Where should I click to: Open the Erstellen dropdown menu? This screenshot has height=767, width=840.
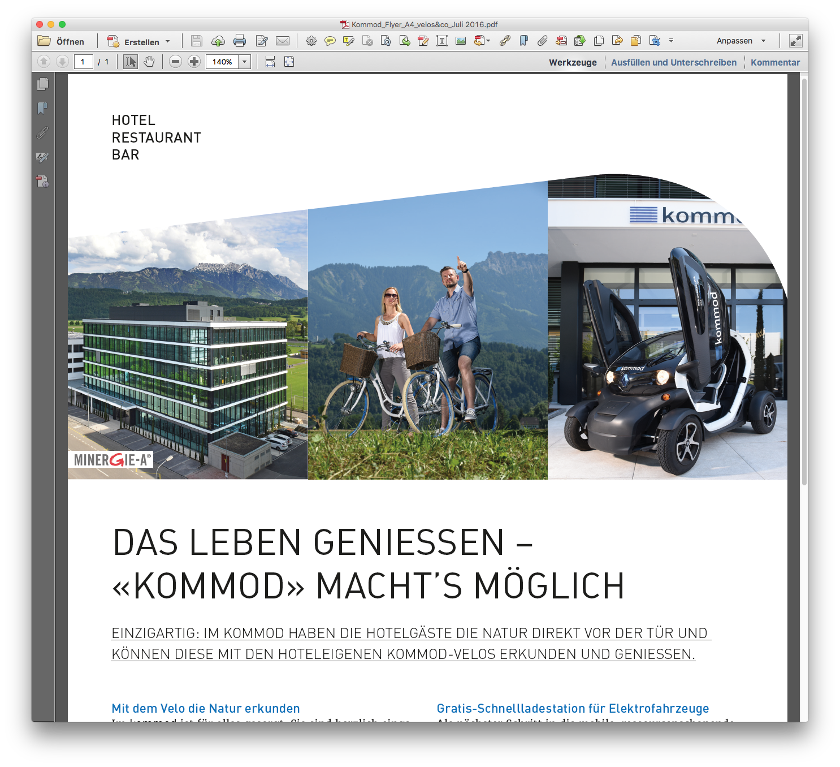click(140, 41)
